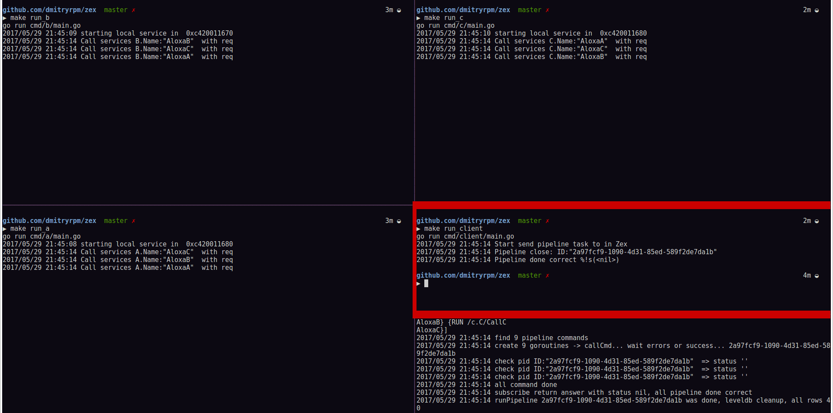Select 'go run cmd/a/main.go' line
Viewport: 833px width, 413px height.
[42, 236]
